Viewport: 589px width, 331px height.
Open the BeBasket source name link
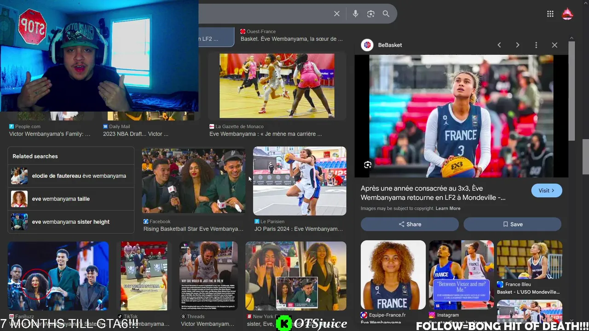pyautogui.click(x=390, y=45)
